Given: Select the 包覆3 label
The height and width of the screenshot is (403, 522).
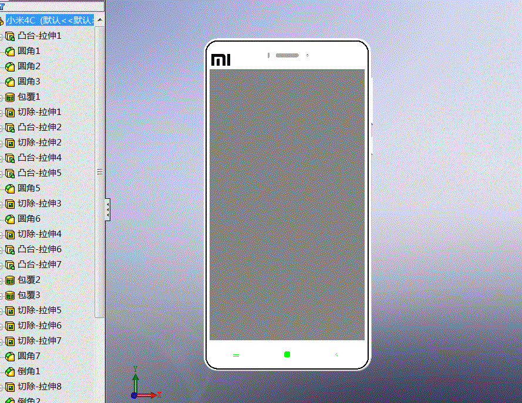Looking at the screenshot, I should point(29,295).
